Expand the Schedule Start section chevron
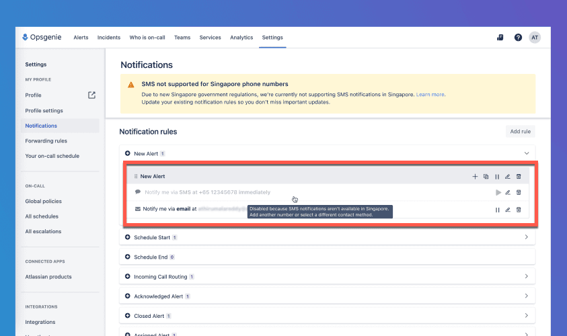567x336 pixels. [527, 237]
